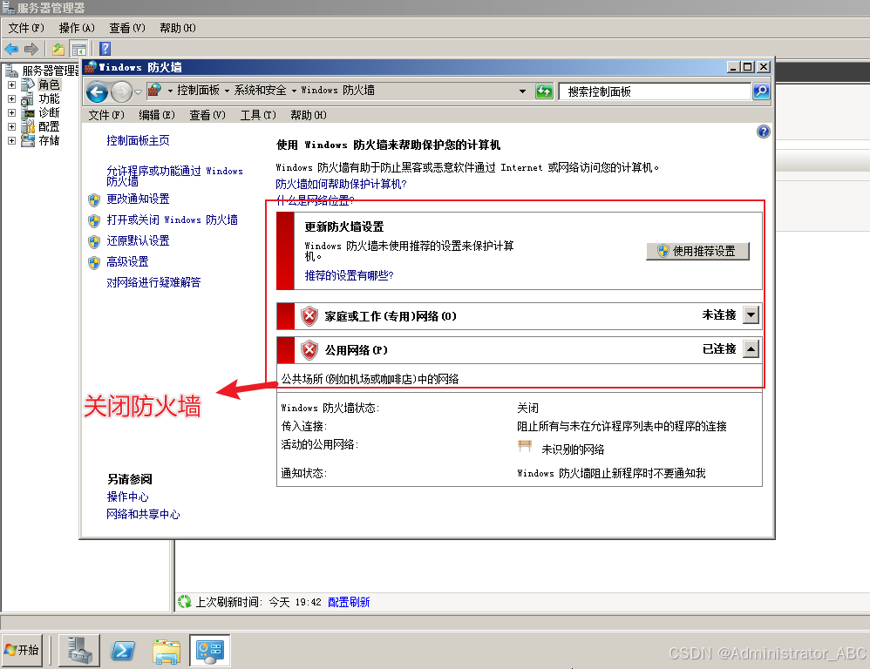Viewport: 870px width, 669px height.
Task: Open Server Manager from taskbar
Action: [78, 650]
